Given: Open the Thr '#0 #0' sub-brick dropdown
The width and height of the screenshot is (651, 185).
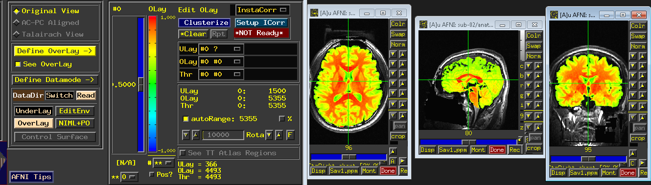Looking at the screenshot, I should click(221, 74).
